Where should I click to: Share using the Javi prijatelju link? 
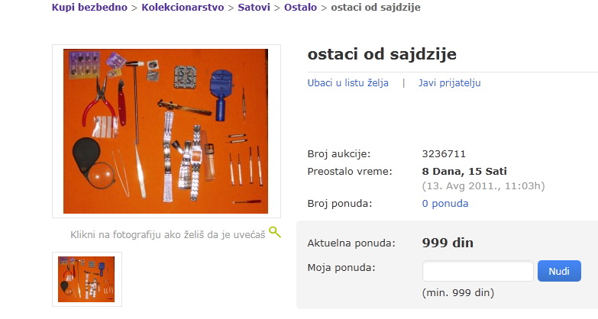click(x=449, y=82)
